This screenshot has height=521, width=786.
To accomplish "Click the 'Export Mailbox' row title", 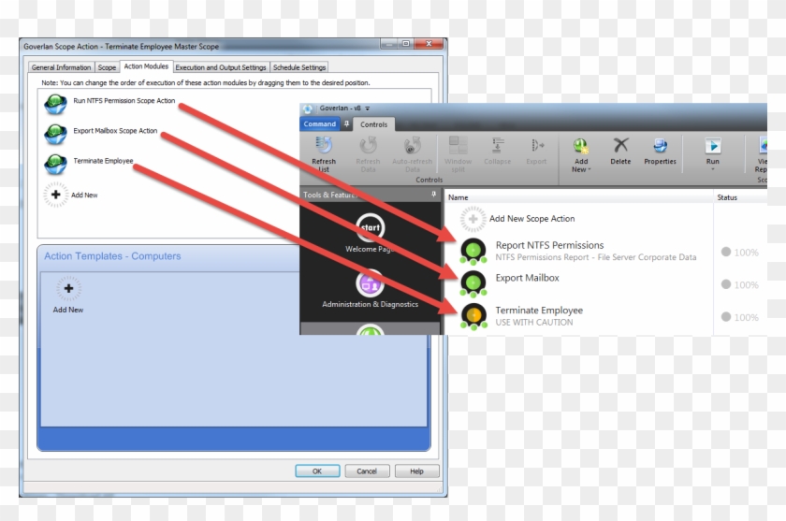I will [528, 278].
